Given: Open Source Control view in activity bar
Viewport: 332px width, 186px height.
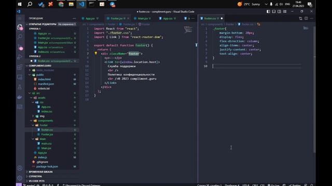Looking at the screenshot, I should tap(20, 47).
